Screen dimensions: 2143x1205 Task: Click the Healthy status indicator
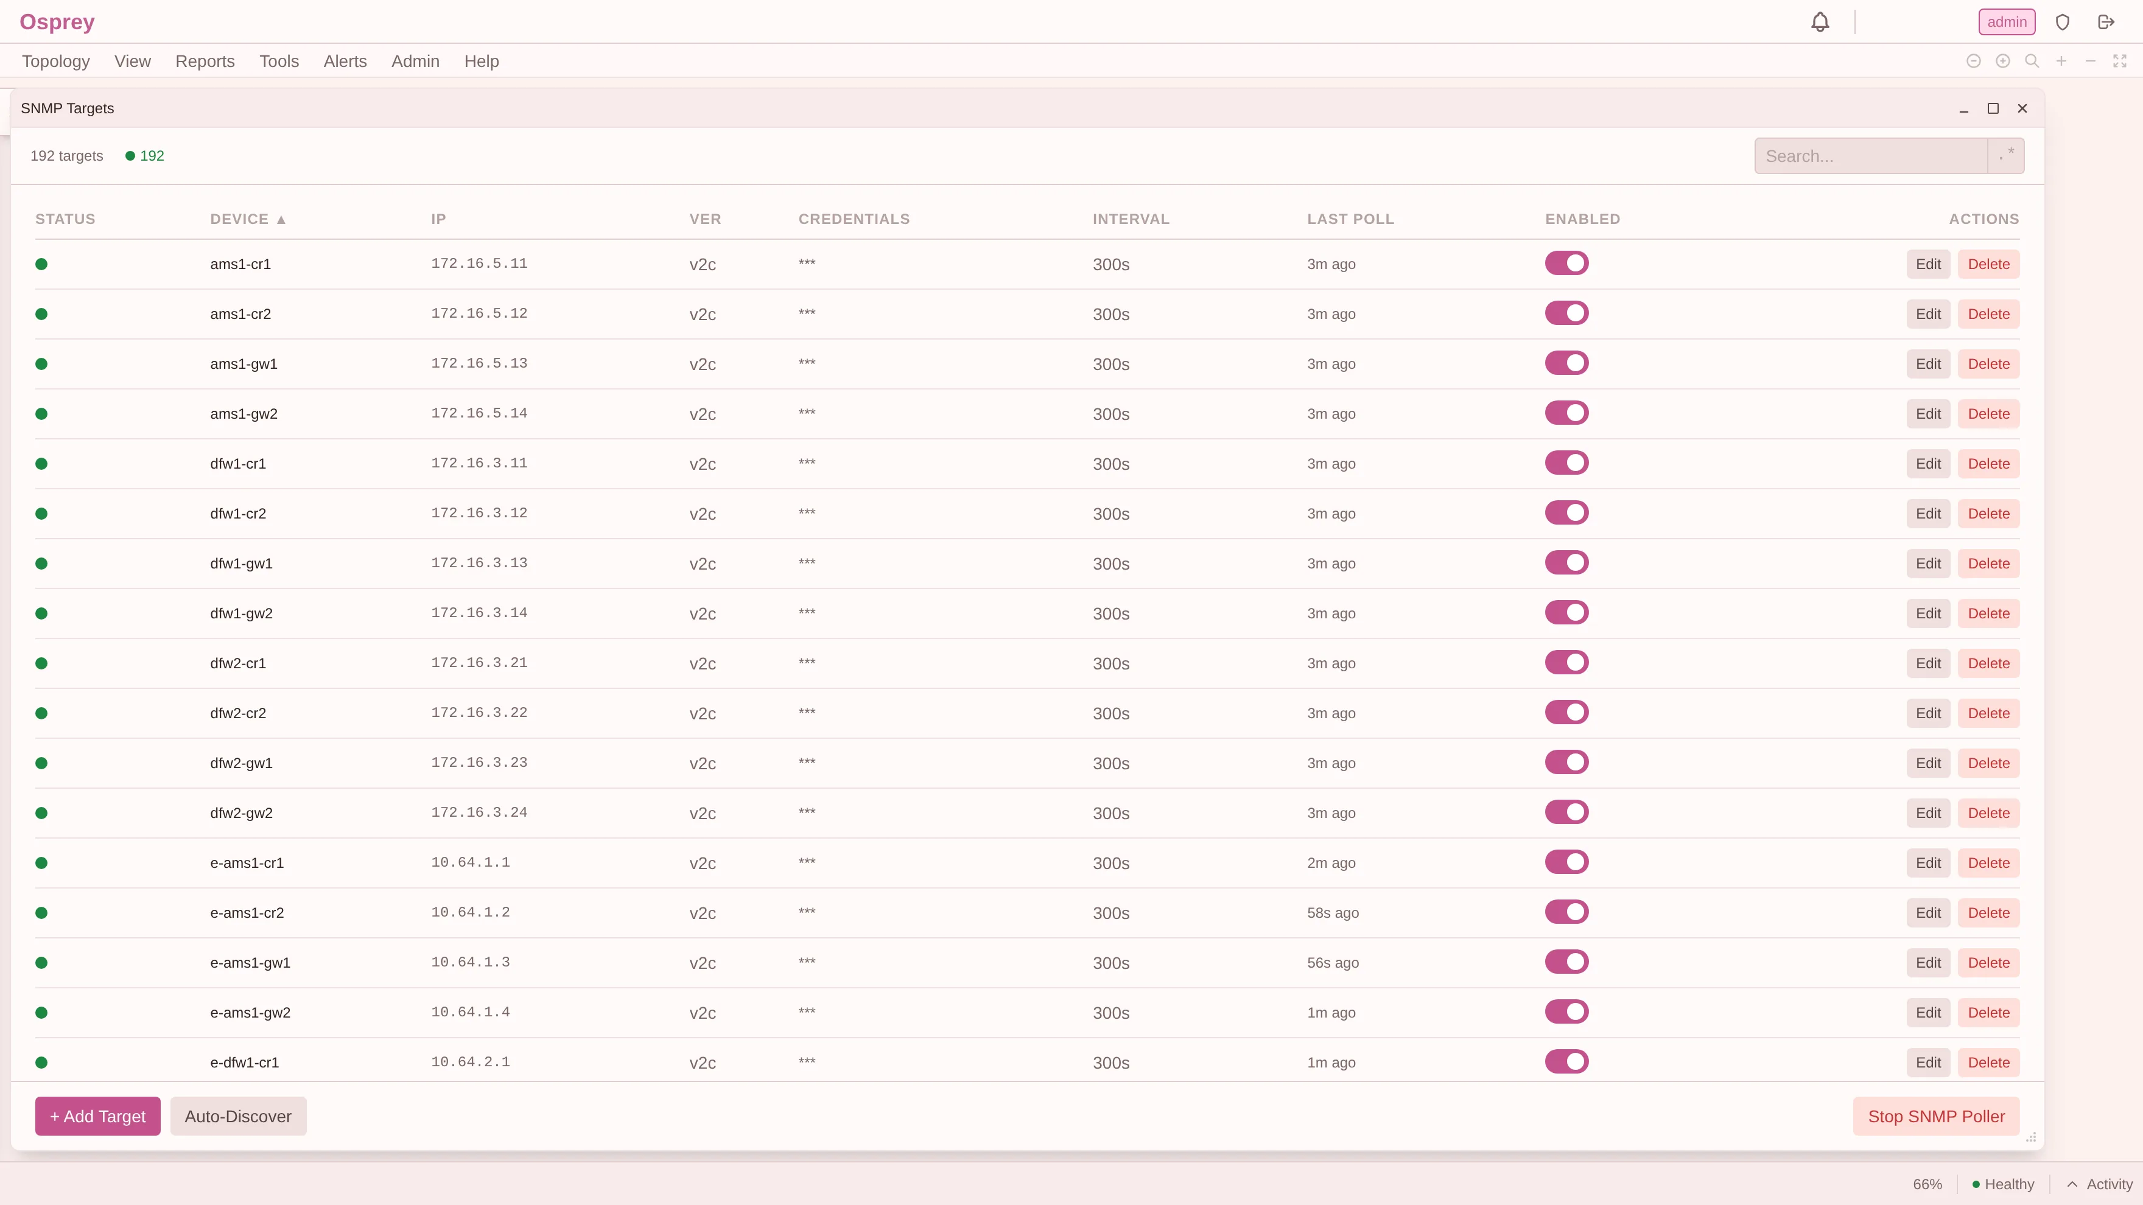point(2003,1184)
